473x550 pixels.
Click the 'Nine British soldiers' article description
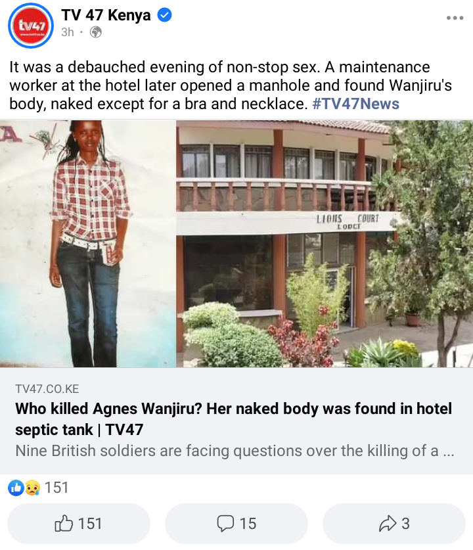tap(235, 451)
